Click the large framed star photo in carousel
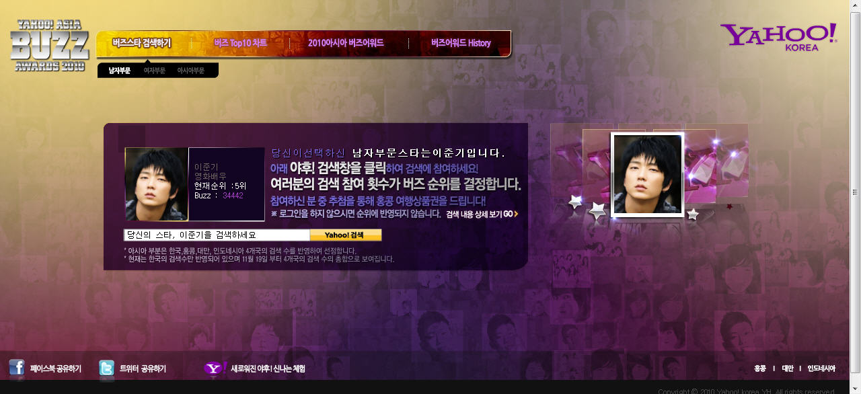The width and height of the screenshot is (861, 394). point(647,175)
